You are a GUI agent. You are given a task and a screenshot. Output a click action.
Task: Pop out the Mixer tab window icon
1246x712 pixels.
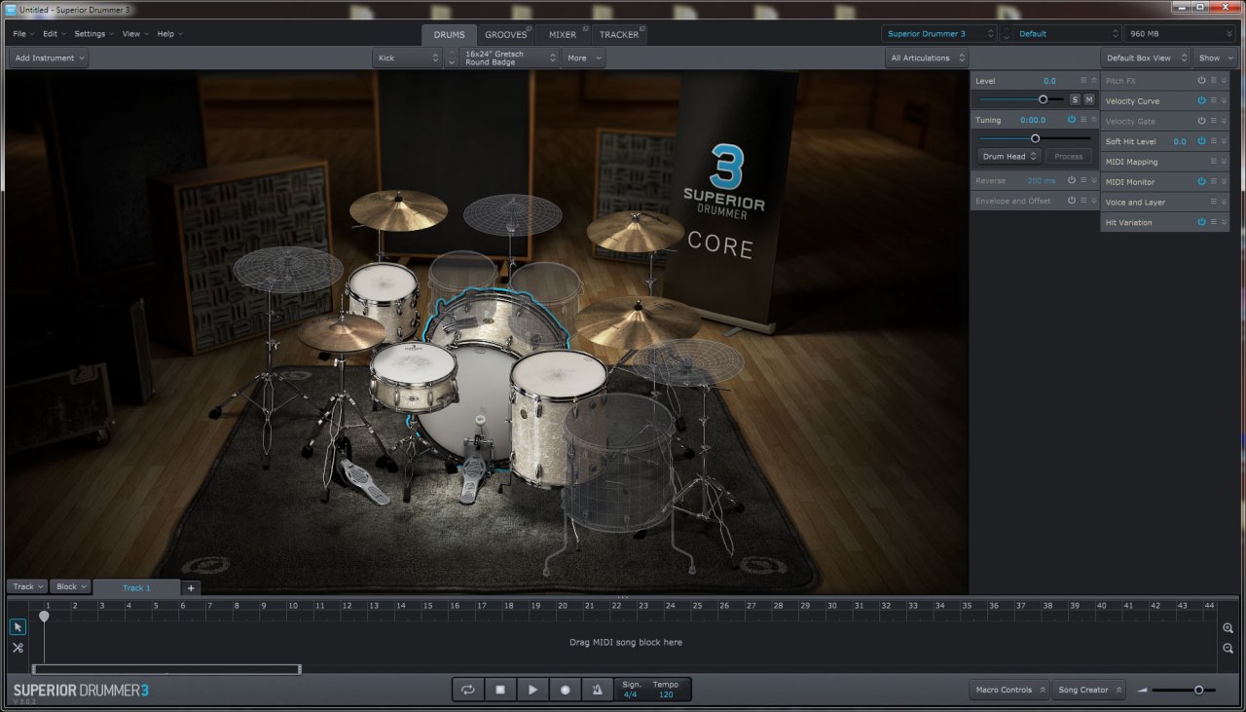coord(586,28)
